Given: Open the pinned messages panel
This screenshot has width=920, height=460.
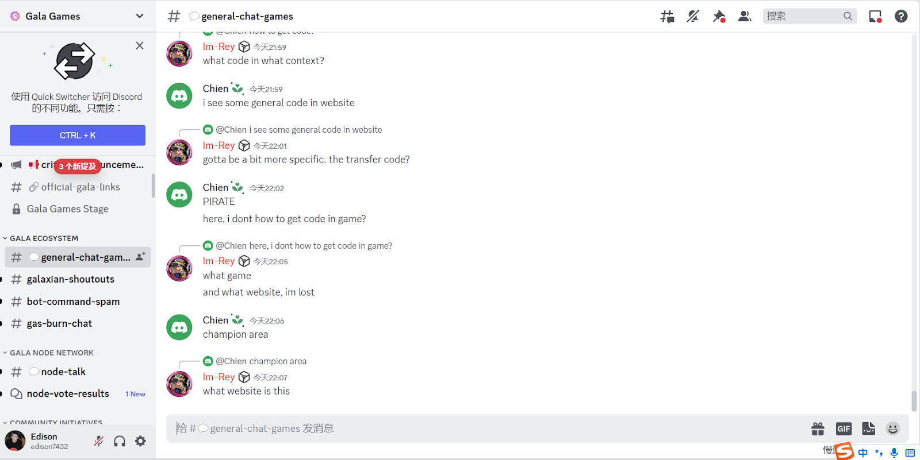Looking at the screenshot, I should click(x=718, y=16).
